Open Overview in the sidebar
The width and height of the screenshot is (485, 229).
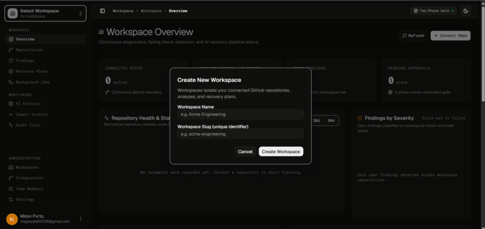tap(46, 39)
